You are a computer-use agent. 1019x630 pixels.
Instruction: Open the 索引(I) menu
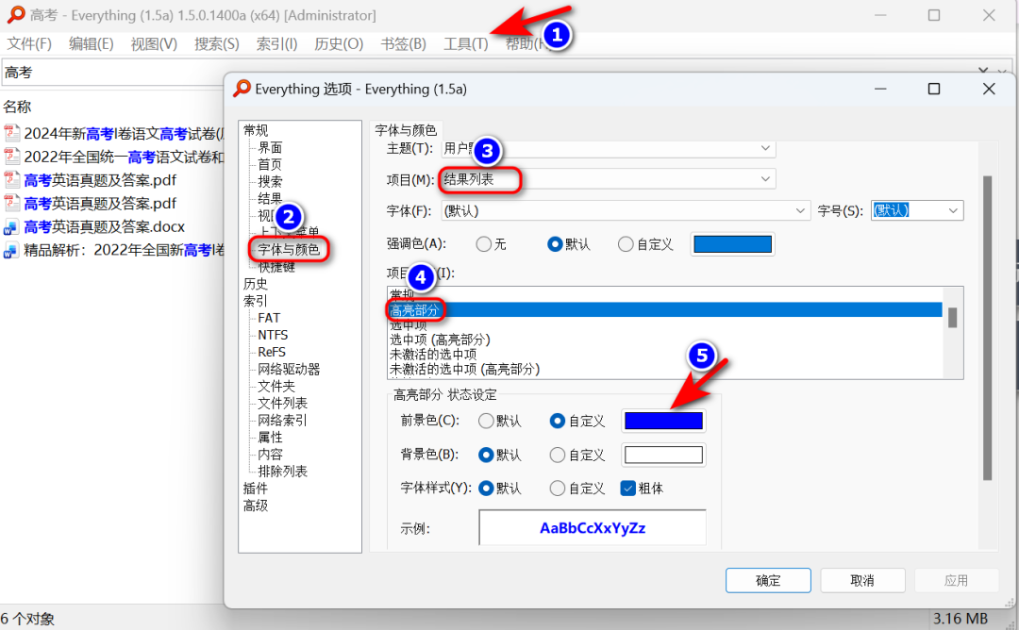pyautogui.click(x=276, y=43)
